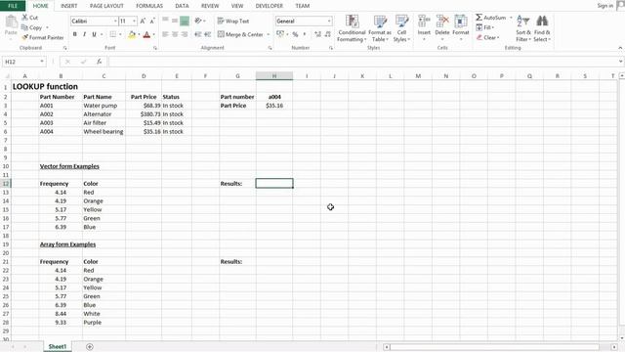Viewport: 625px width, 352px height.
Task: Select Top Align icon
Action: [165, 21]
